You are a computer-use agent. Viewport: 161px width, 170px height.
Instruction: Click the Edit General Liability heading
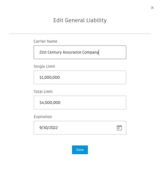[x=80, y=20]
